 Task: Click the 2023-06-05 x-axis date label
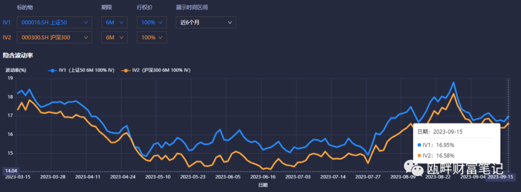click(x=228, y=177)
